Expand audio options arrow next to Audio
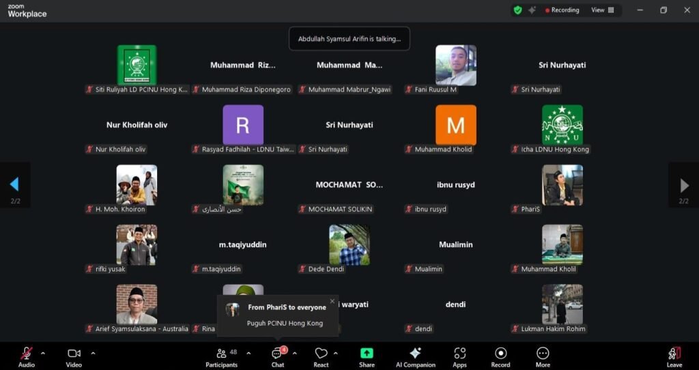699x370 pixels. pyautogui.click(x=43, y=353)
